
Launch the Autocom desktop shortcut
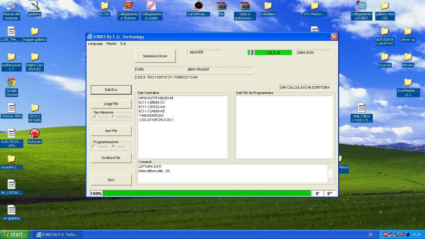coord(34,136)
